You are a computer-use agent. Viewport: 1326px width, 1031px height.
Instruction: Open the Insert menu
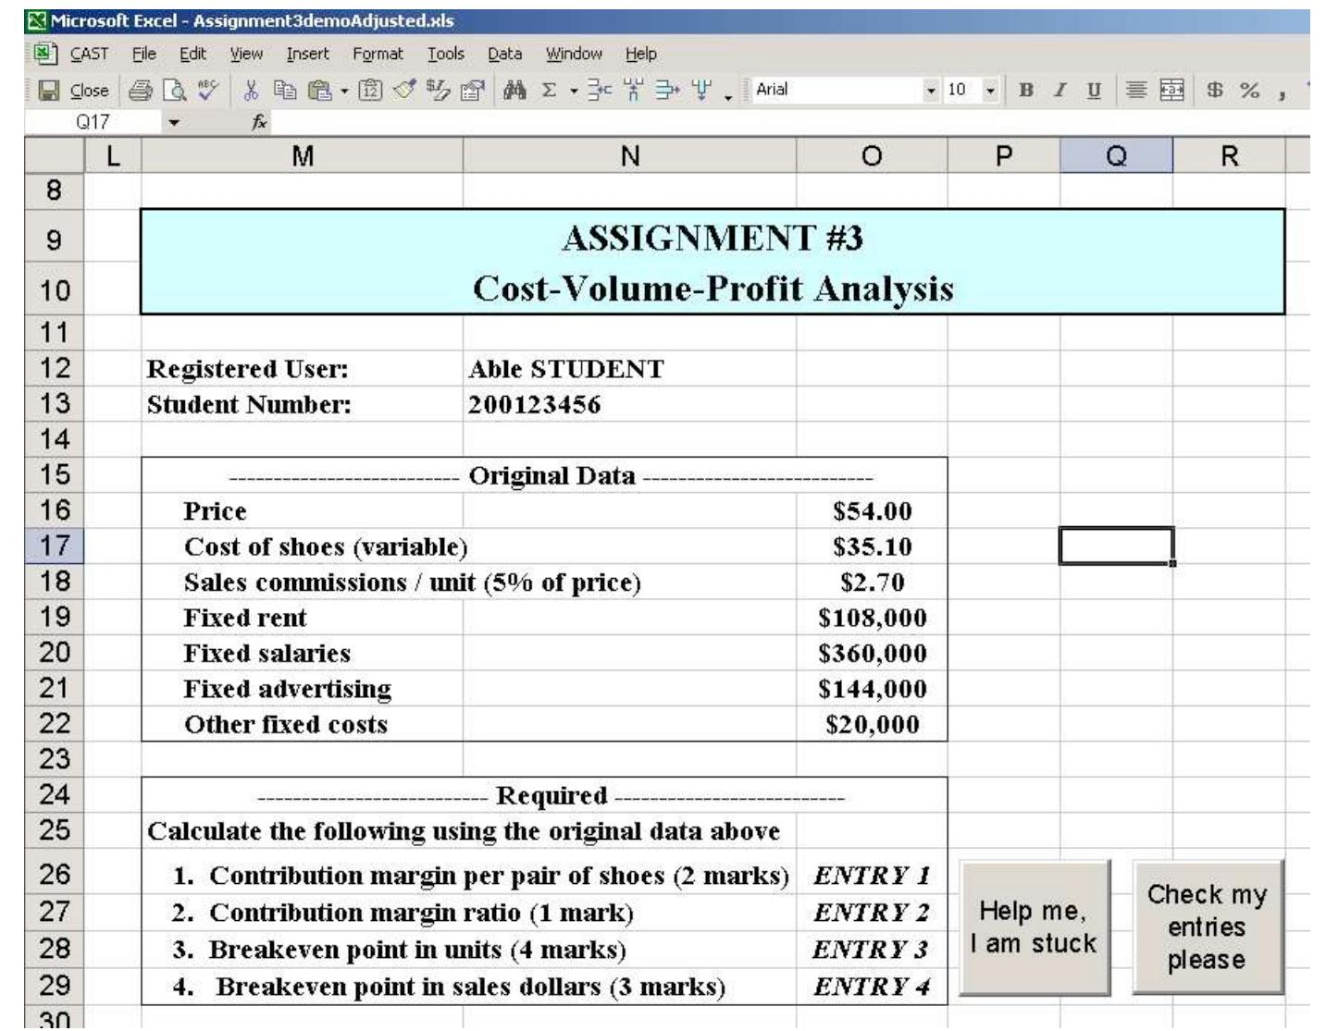[307, 55]
